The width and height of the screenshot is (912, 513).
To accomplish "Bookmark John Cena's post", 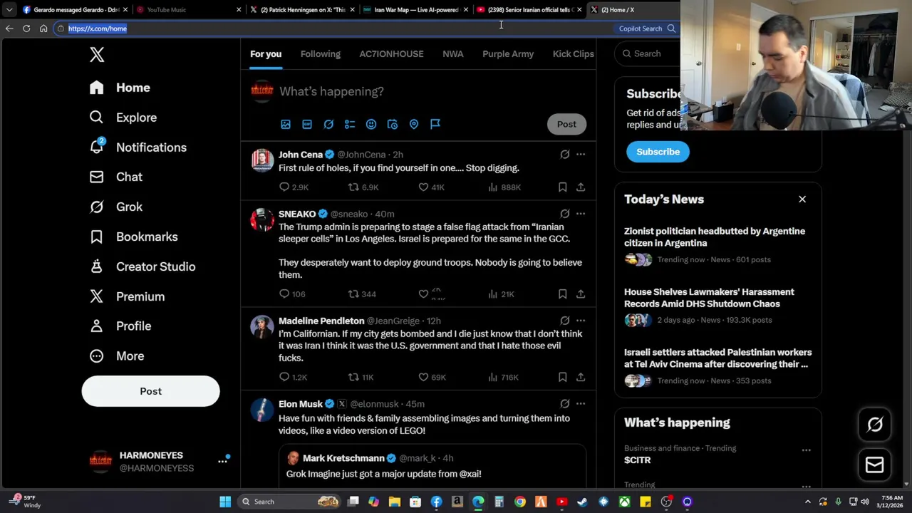I will click(x=562, y=187).
